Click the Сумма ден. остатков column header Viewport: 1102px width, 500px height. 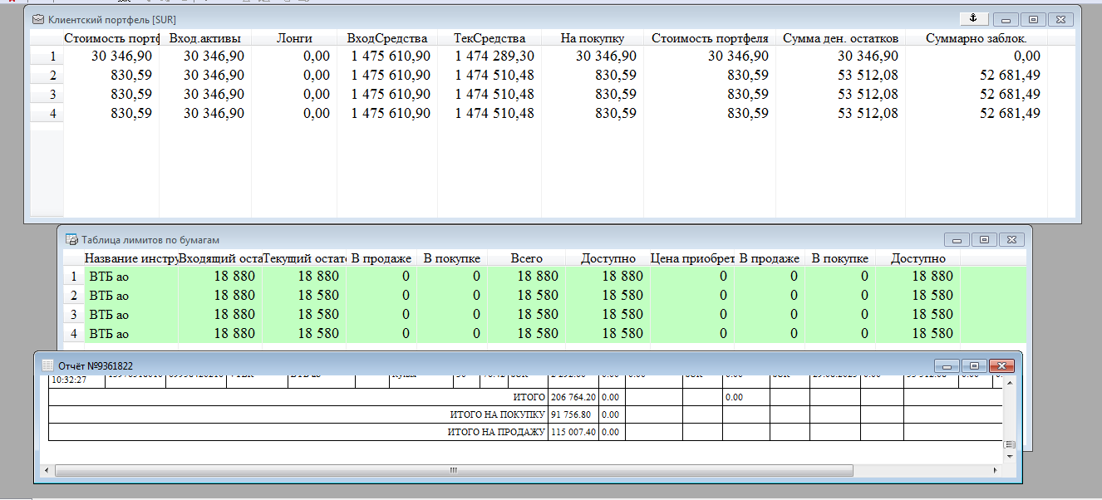point(840,38)
